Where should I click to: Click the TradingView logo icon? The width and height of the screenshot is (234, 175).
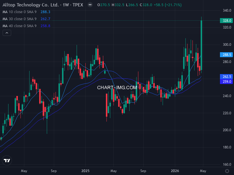[x=7, y=160]
